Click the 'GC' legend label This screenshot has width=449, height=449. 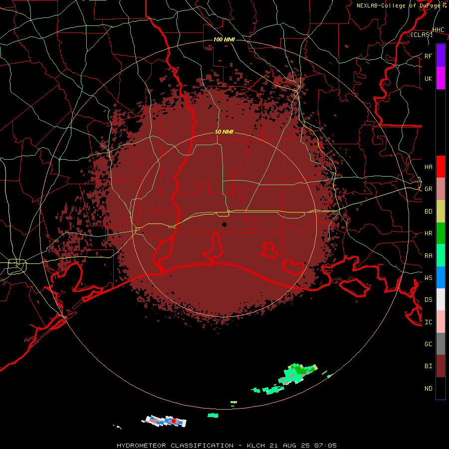[429, 344]
